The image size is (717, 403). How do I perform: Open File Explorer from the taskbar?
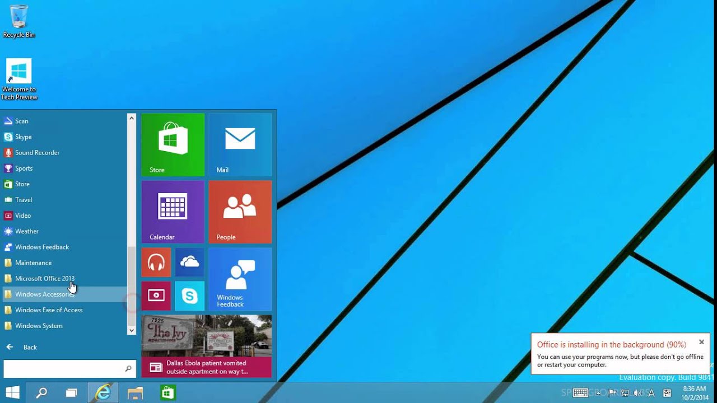(x=135, y=393)
